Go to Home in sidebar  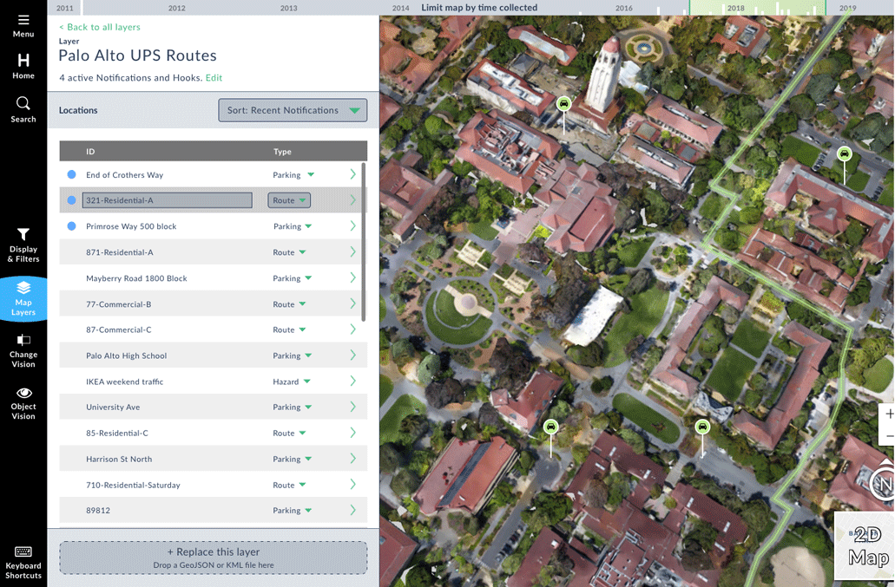[x=23, y=65]
